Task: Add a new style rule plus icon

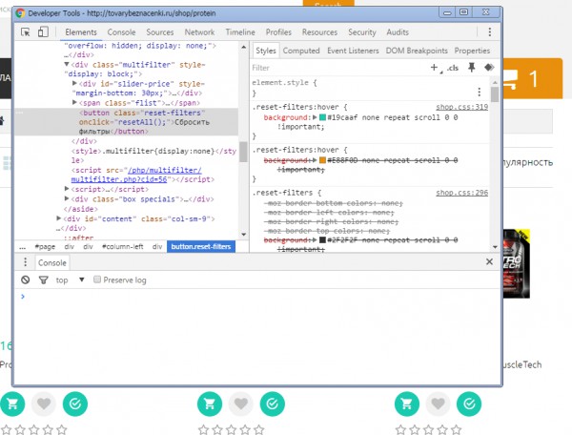Action: (434, 67)
